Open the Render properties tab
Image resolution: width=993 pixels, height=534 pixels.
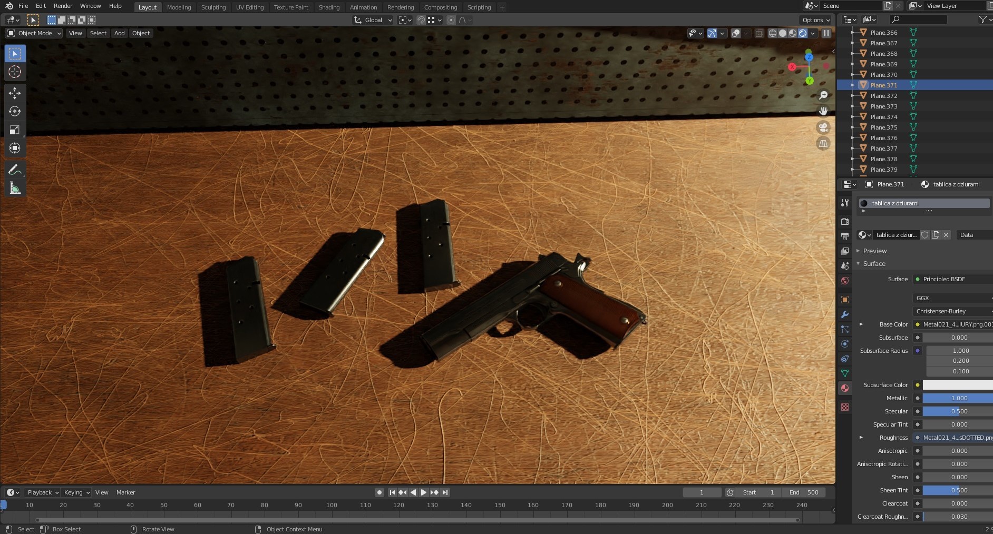(845, 222)
